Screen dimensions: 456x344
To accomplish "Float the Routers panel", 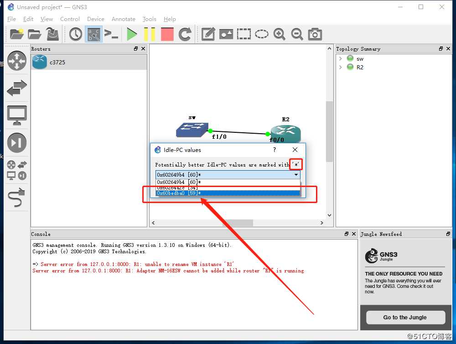I will click(x=136, y=49).
